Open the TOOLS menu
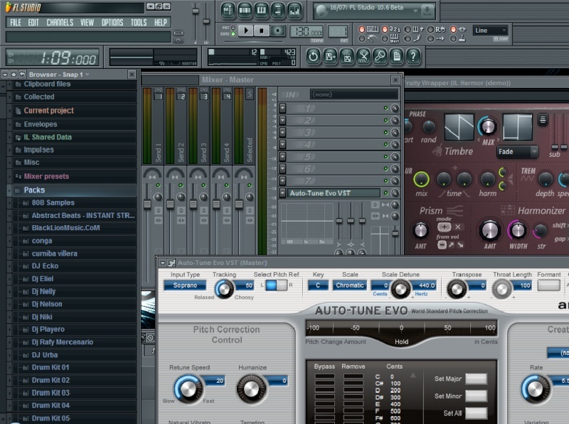This screenshot has width=569, height=424. pyautogui.click(x=139, y=23)
